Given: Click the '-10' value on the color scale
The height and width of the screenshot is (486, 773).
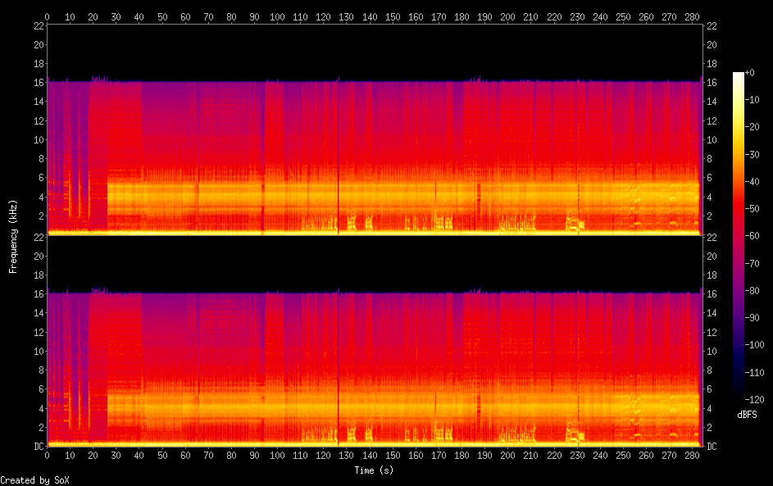Looking at the screenshot, I should 752,99.
